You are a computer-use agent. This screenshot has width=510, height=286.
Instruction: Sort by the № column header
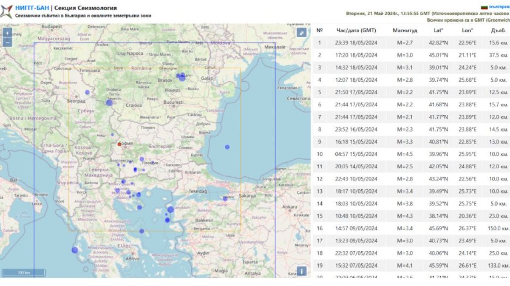[320, 31]
